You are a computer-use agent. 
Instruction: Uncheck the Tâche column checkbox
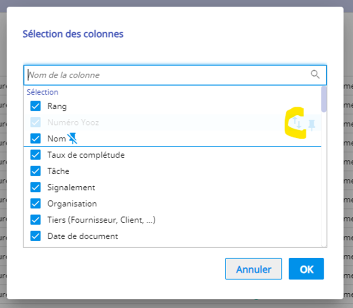point(35,171)
